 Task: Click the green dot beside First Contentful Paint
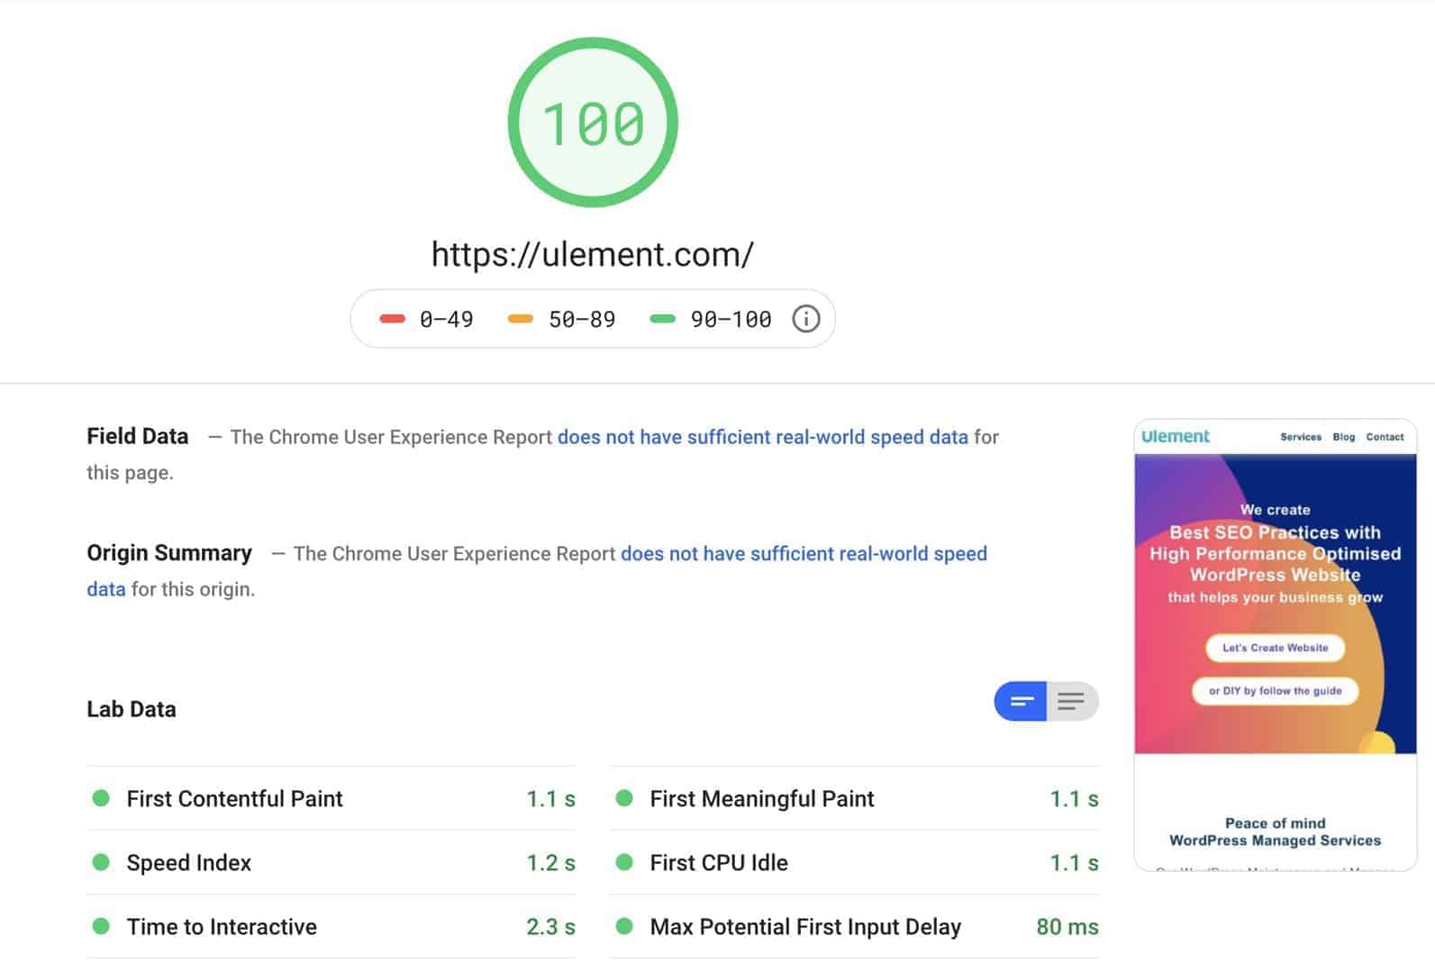pyautogui.click(x=101, y=798)
